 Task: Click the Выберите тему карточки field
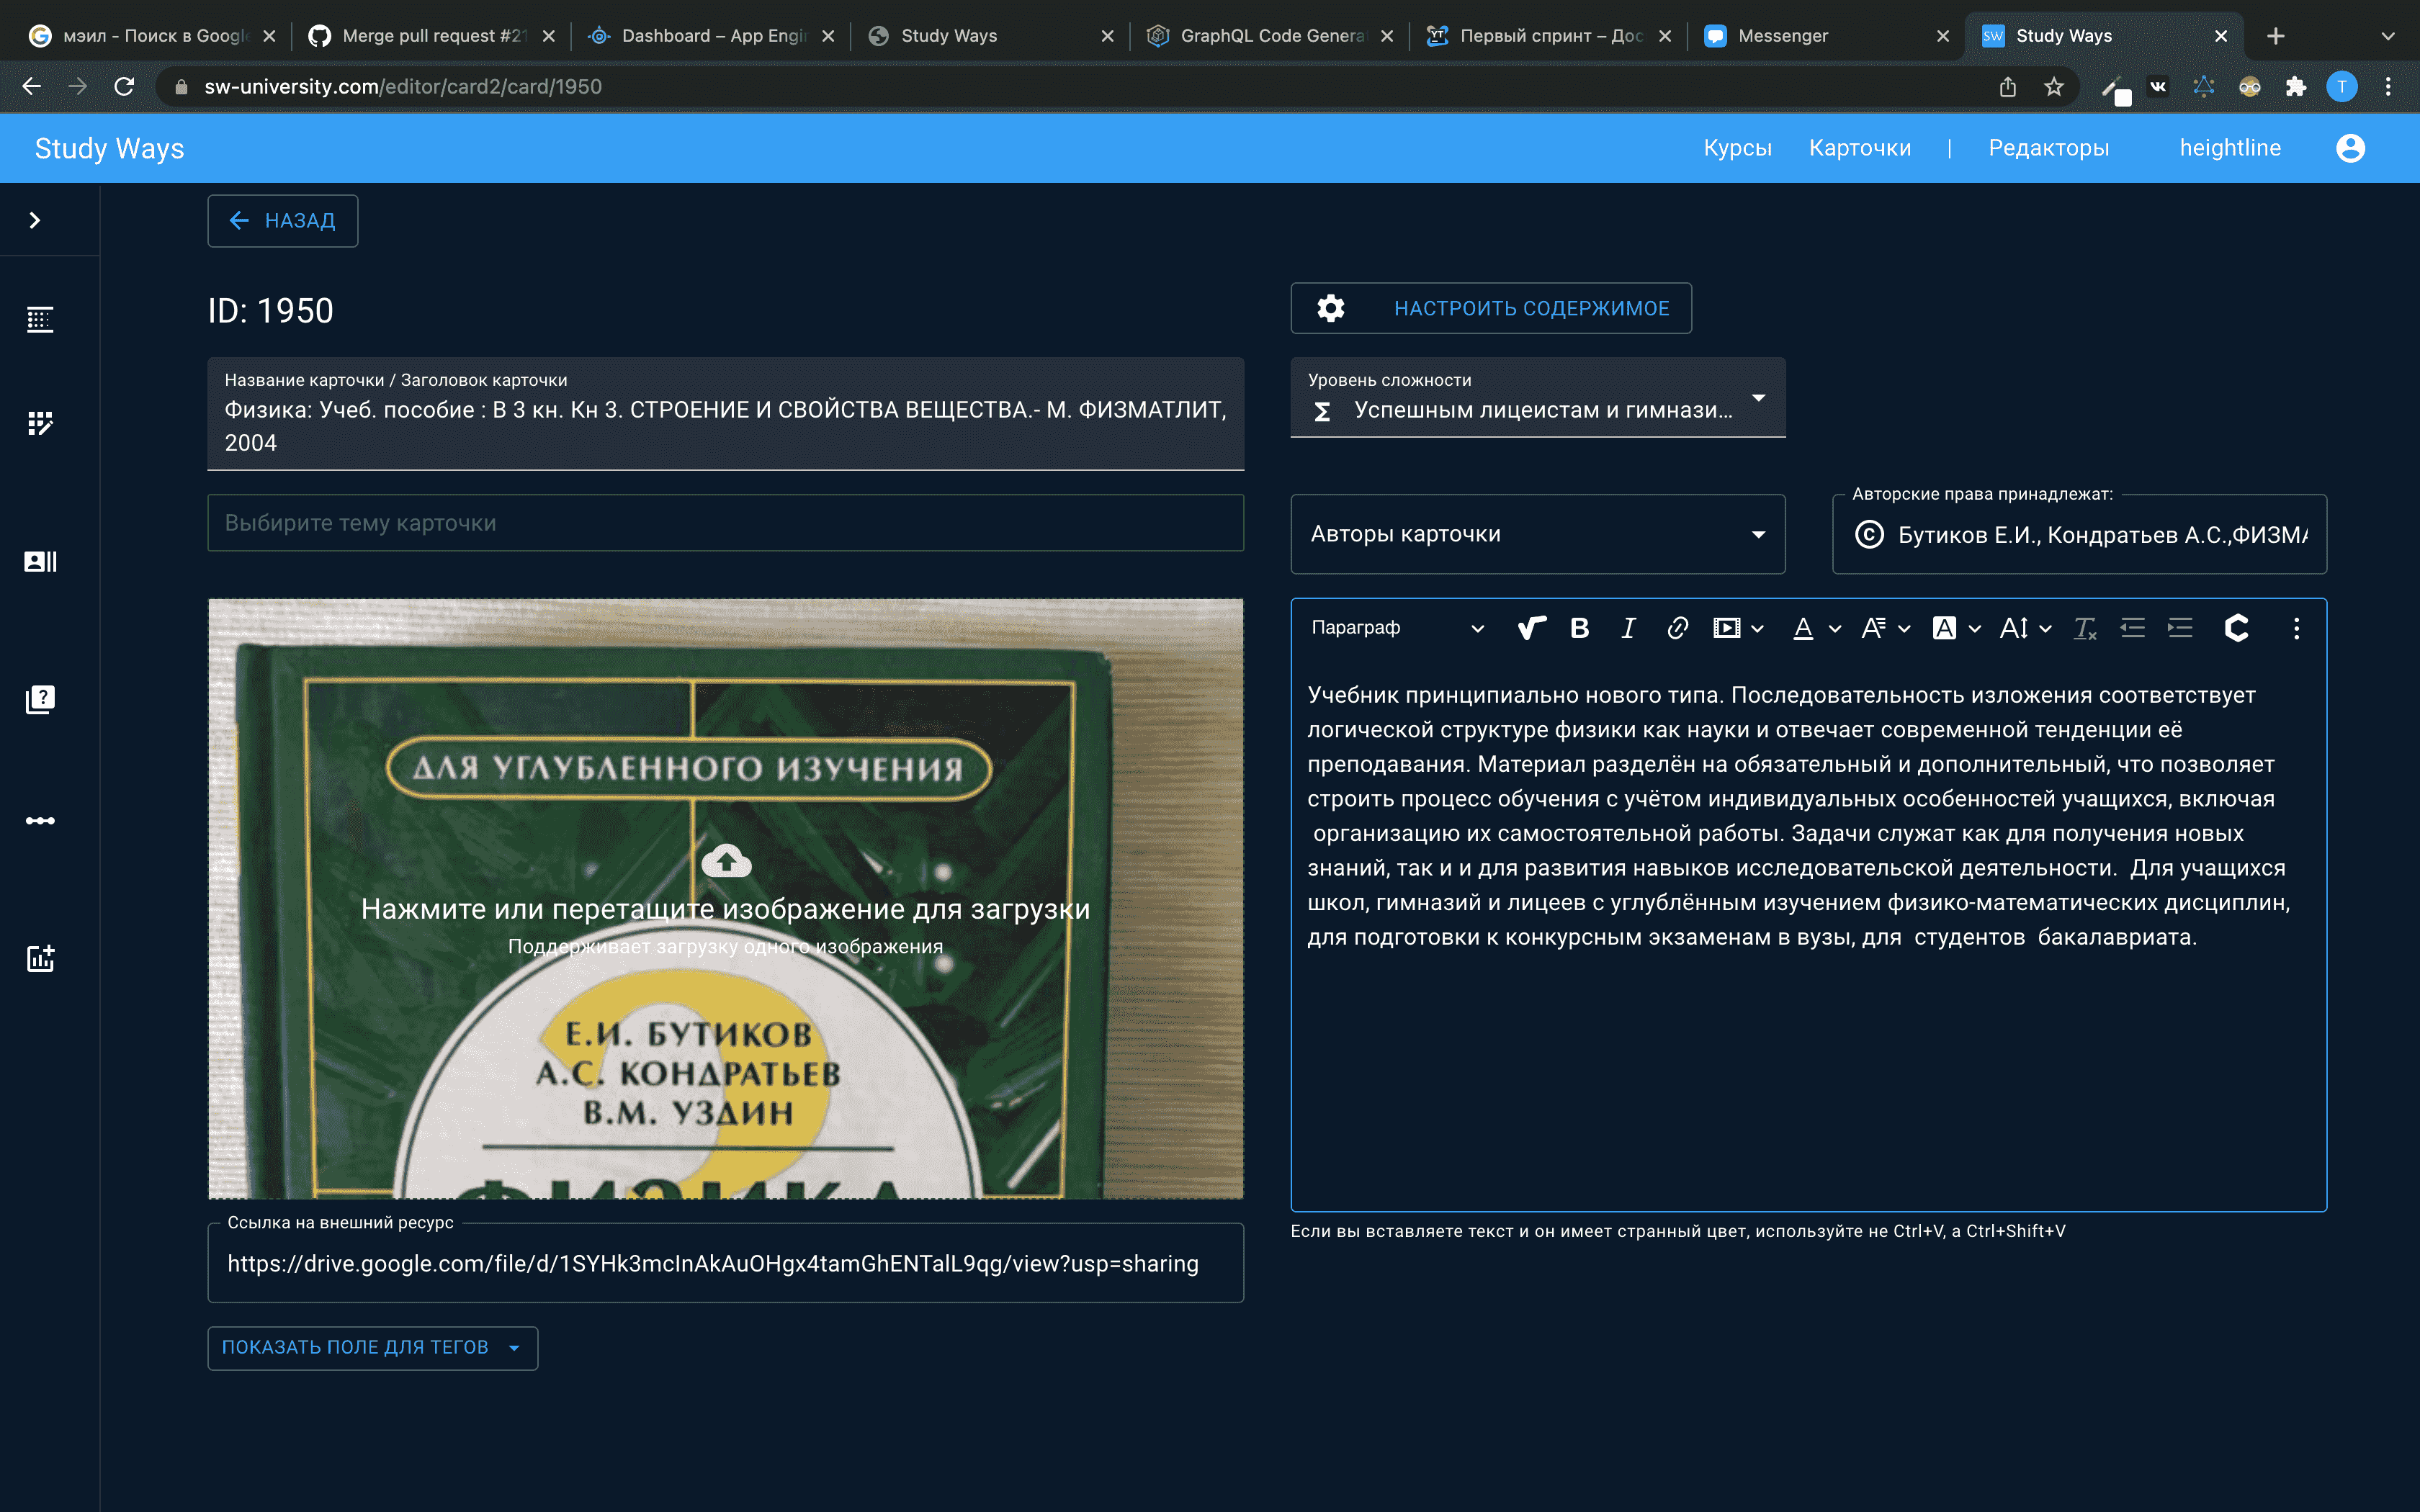click(725, 523)
